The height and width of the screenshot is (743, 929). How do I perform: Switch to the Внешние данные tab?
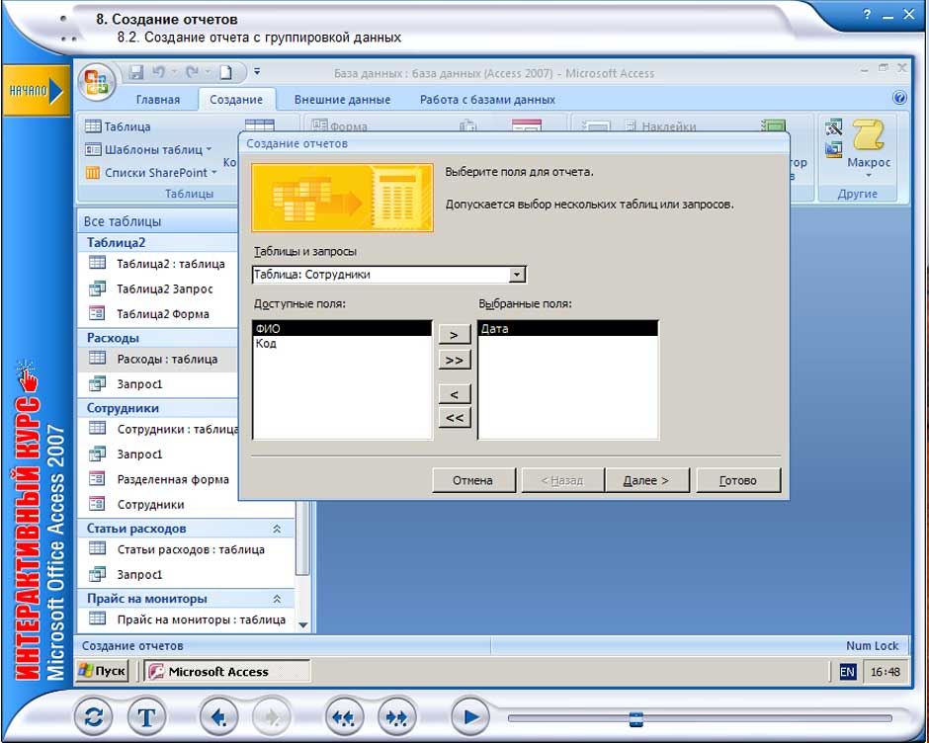(342, 99)
